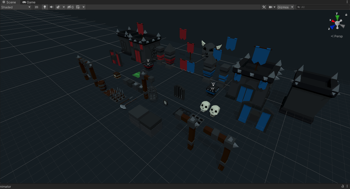Screen dimensions: 350x189
Task: Switch to the Game tab
Action: tap(29, 2)
